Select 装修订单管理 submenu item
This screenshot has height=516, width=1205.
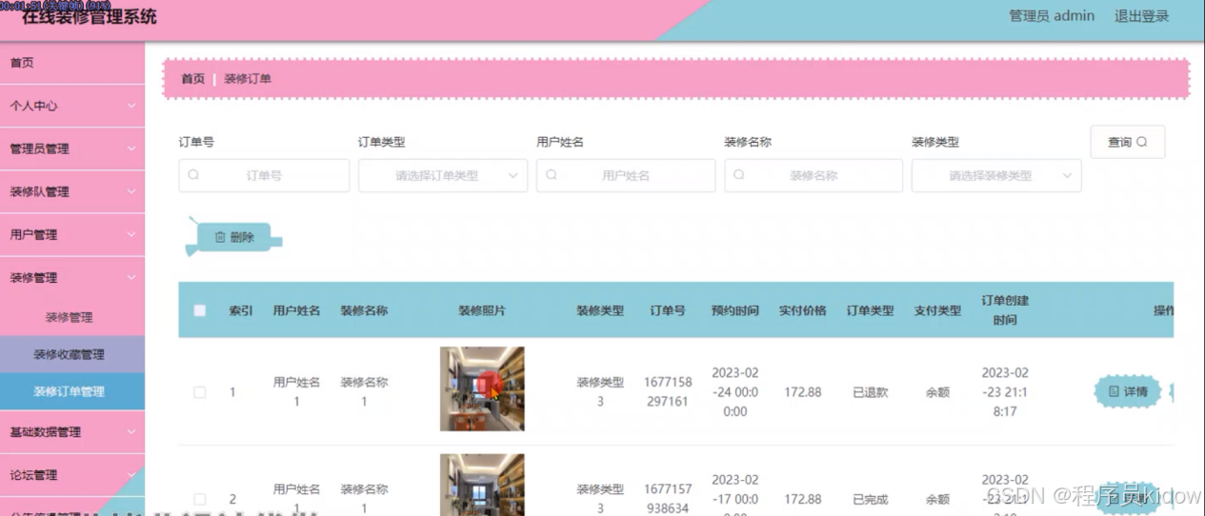[x=72, y=391]
